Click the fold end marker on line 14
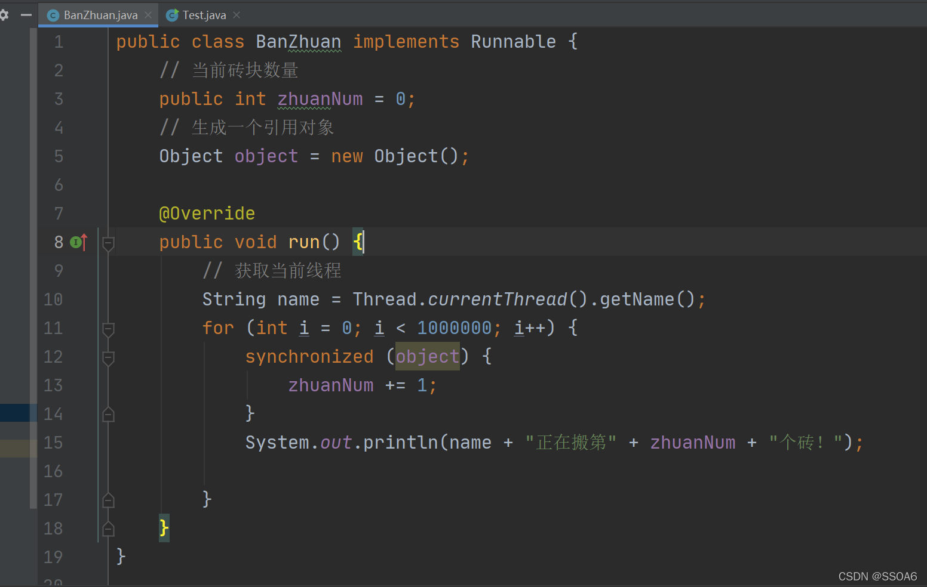 [x=108, y=414]
